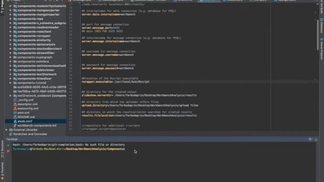Screen dimensions: 324x182
Task: Click the sisob.conf file icon
Action: click(x=15, y=121)
